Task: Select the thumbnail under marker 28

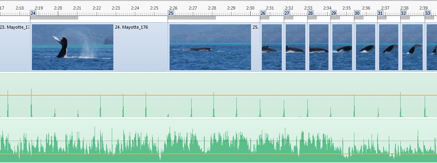Action: pos(318,47)
